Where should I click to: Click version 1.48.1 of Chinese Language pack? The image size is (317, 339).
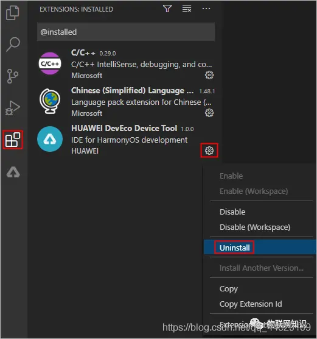click(x=207, y=91)
